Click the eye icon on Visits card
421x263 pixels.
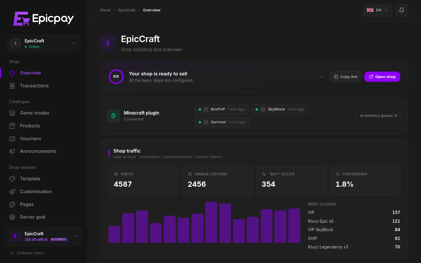coord(116,174)
